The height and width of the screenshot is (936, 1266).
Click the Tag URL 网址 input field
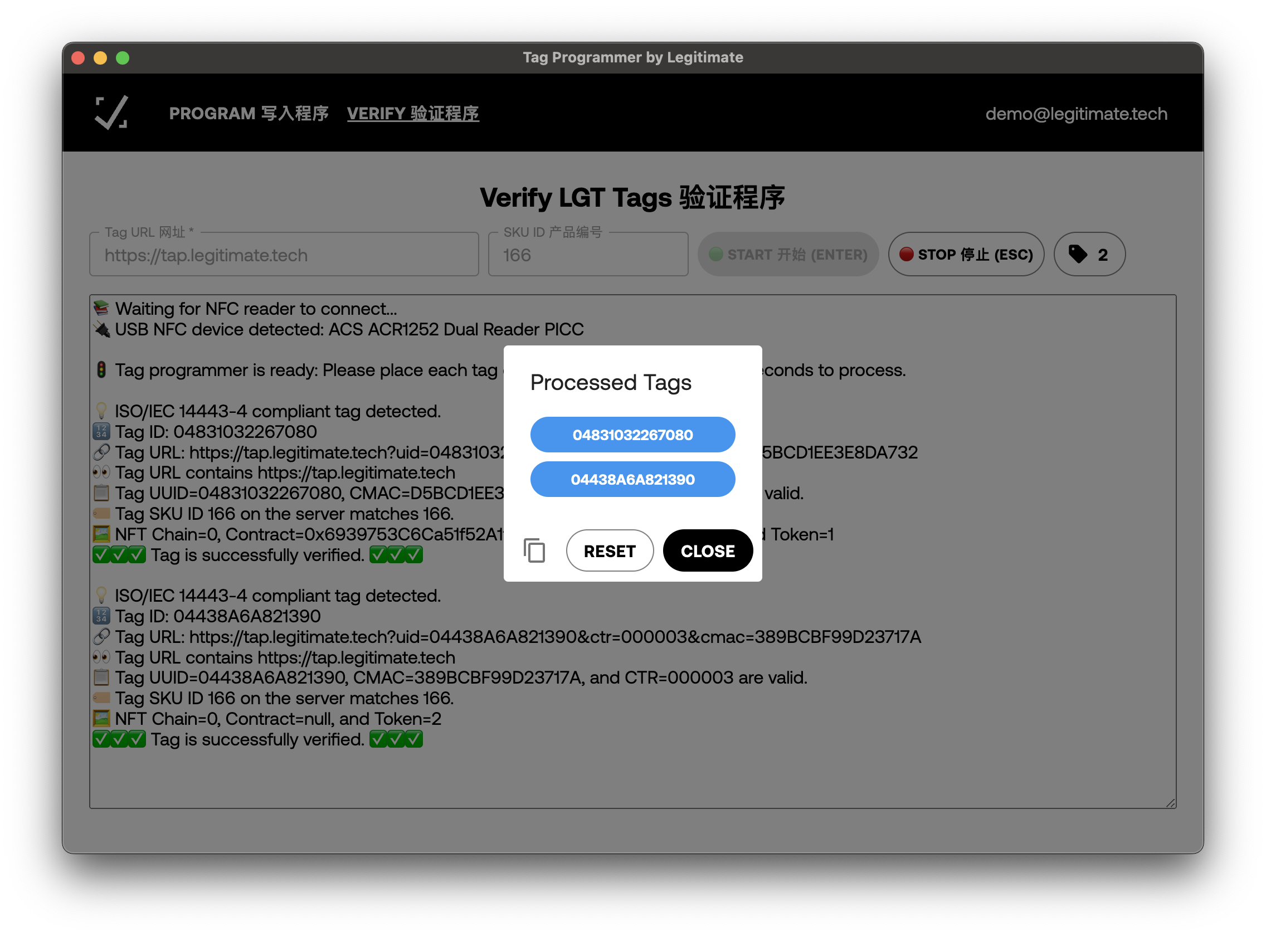pyautogui.click(x=284, y=256)
